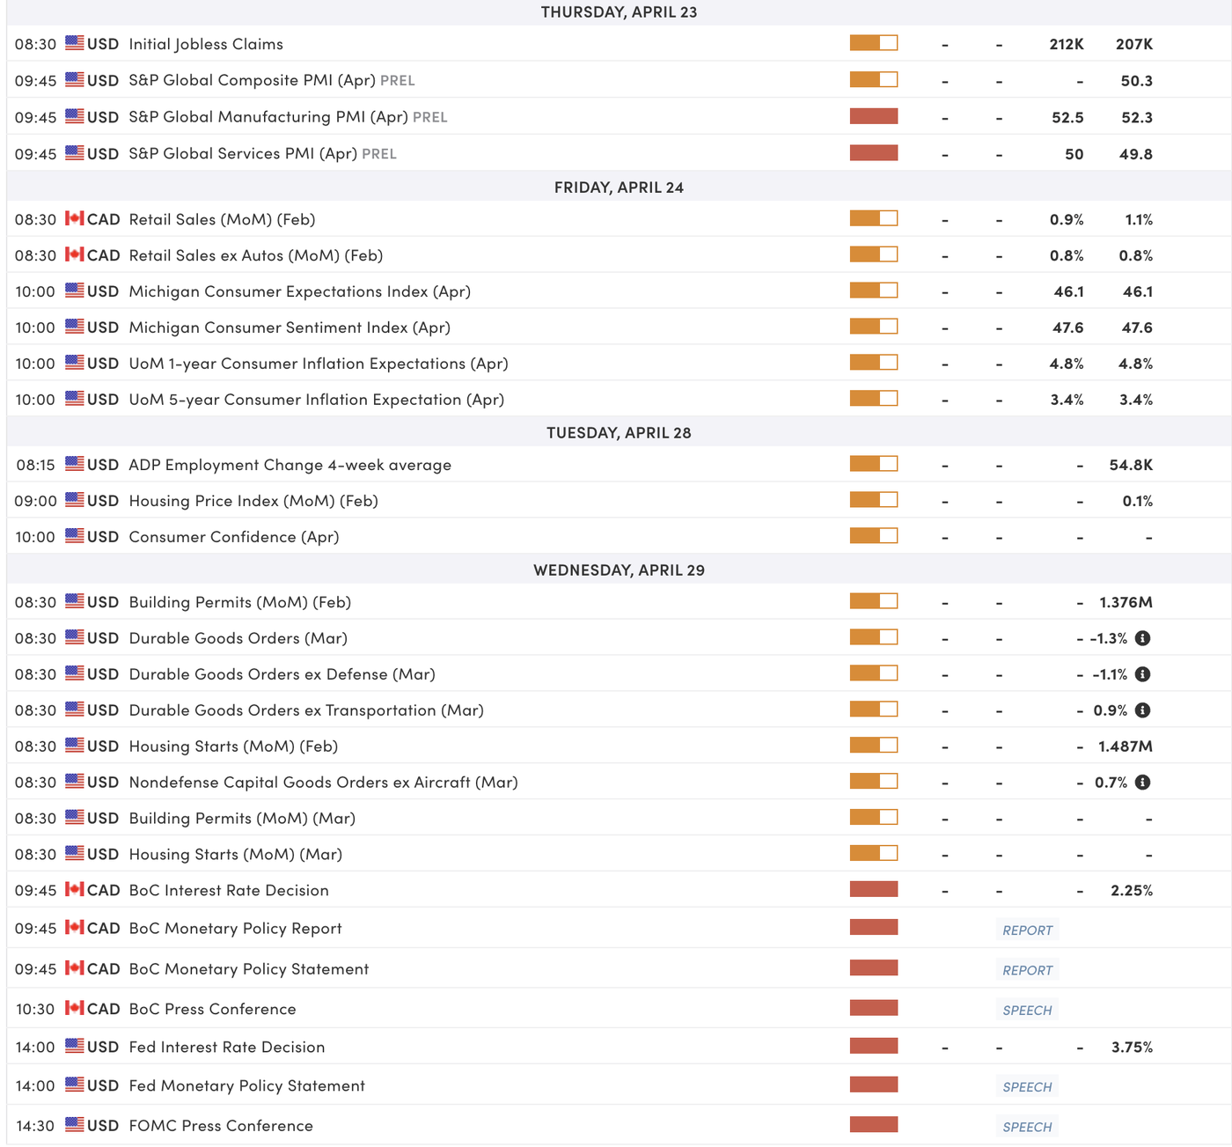Click US flag on UoM 5-year Inflation Expectation row

click(75, 399)
